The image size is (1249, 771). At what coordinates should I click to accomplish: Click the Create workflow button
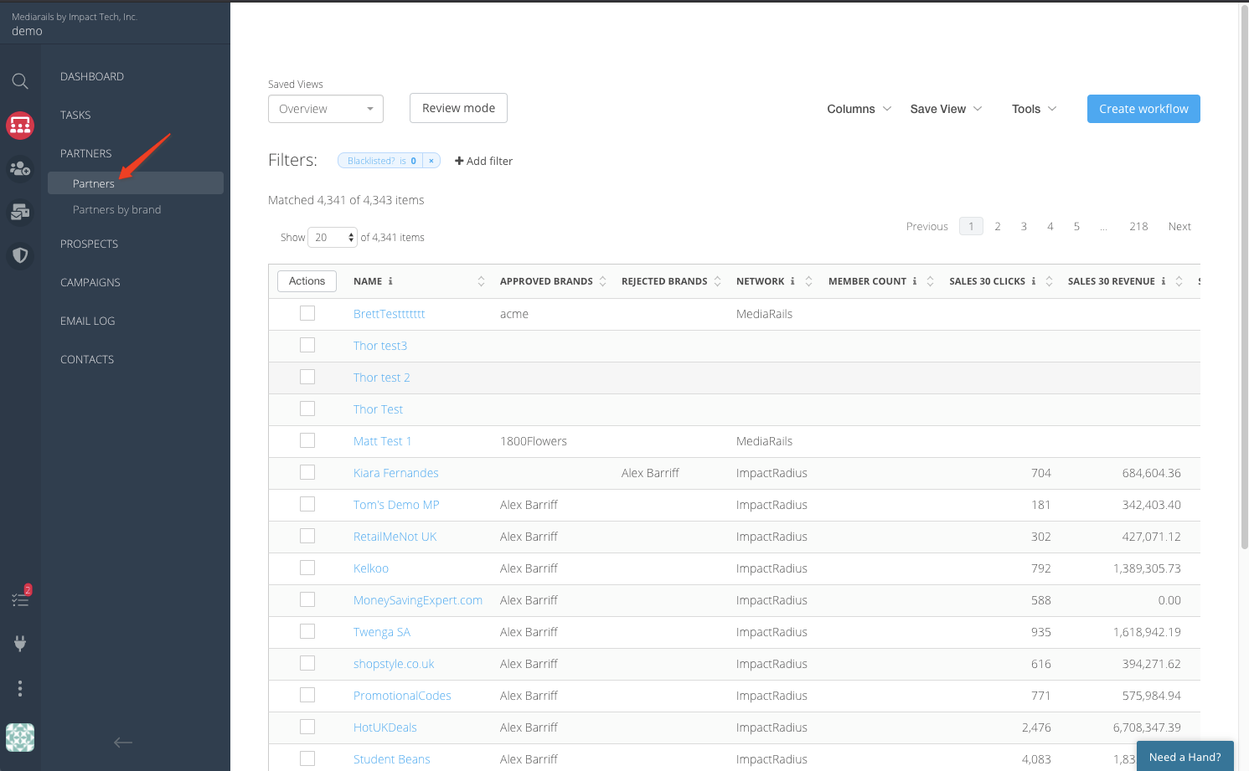click(1143, 109)
